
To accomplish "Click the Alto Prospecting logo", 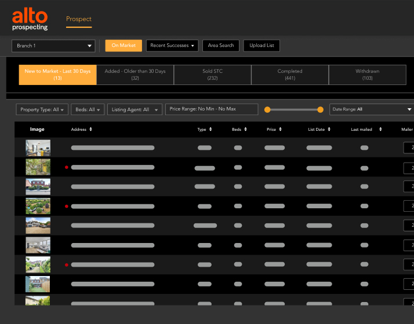I will pos(30,19).
